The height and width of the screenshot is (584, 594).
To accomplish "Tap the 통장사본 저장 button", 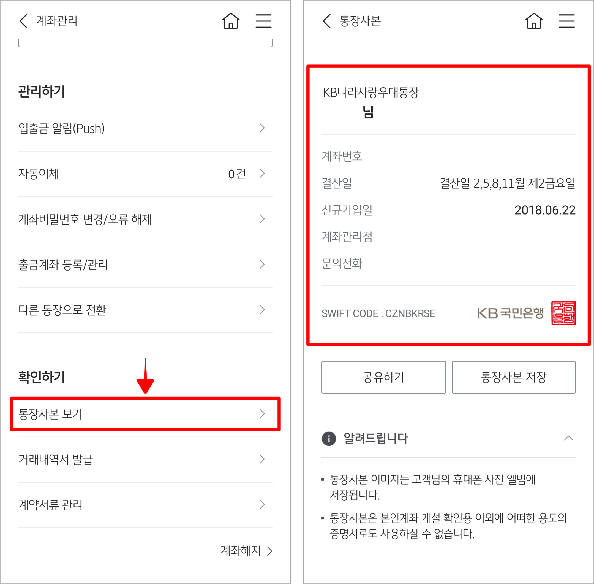I will (x=514, y=377).
